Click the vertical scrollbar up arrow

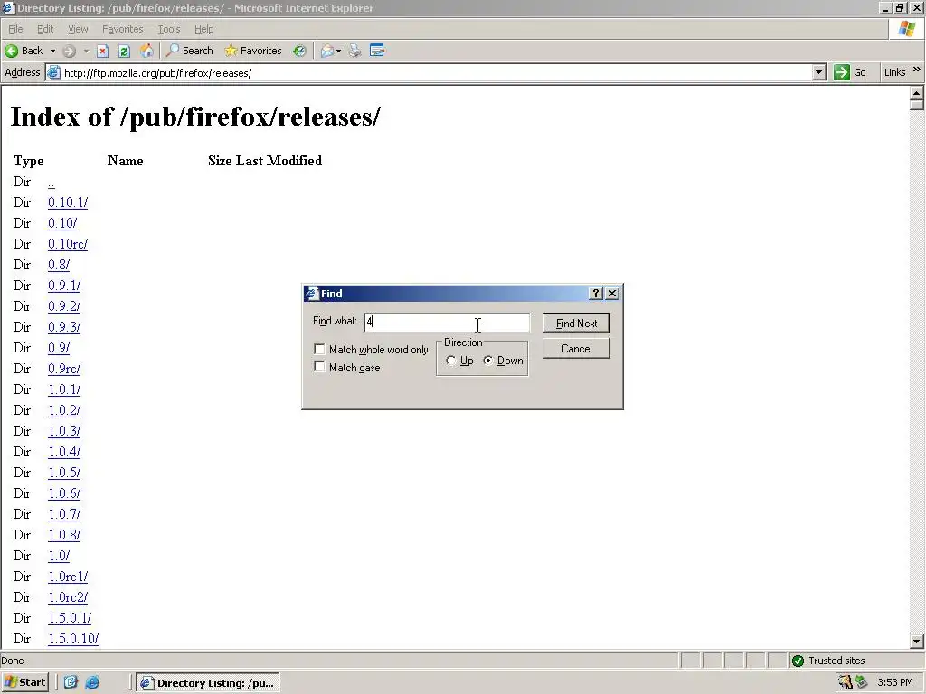(917, 93)
